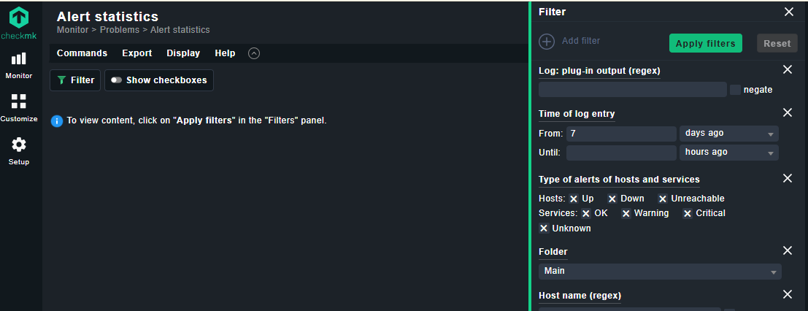Enable negate for plug-in output filter
The height and width of the screenshot is (311, 808).
[x=735, y=90]
